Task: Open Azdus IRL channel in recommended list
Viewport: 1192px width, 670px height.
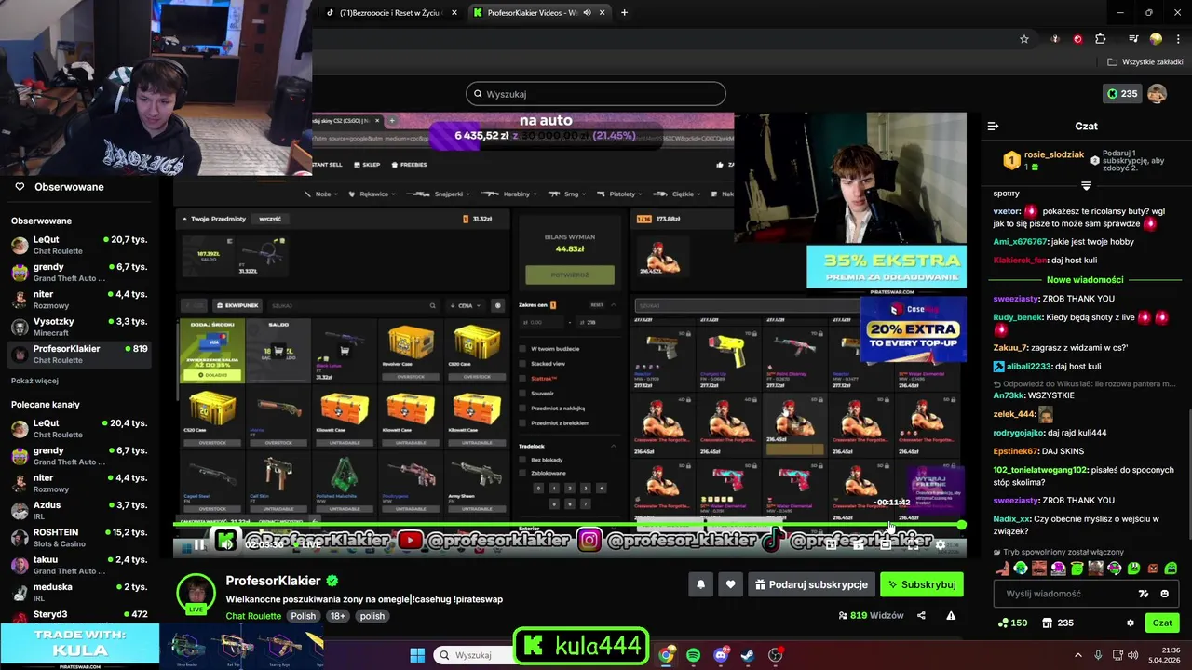Action: [79, 510]
